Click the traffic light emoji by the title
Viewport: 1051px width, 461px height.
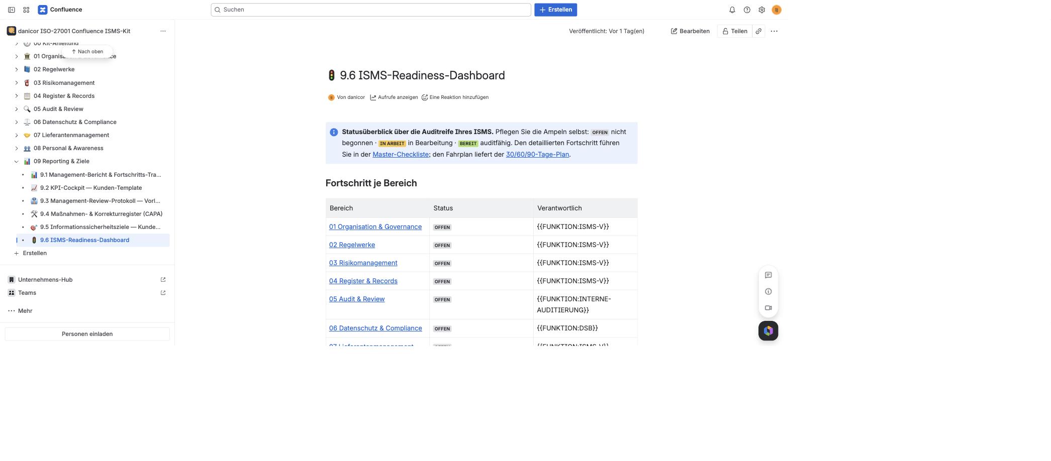(331, 75)
